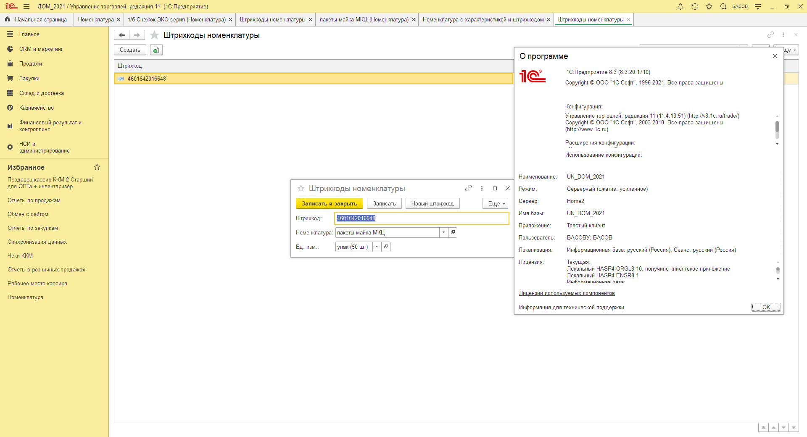
Task: Get link to list page
Action: pos(770,34)
